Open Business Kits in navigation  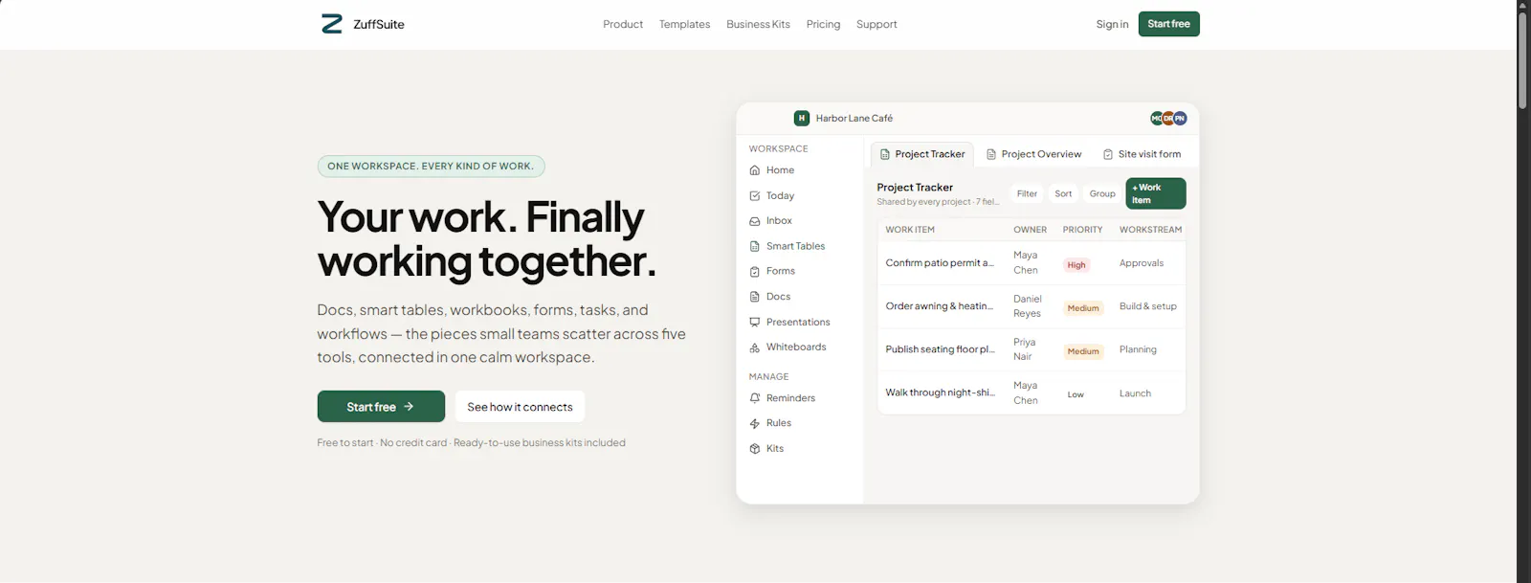(x=758, y=24)
